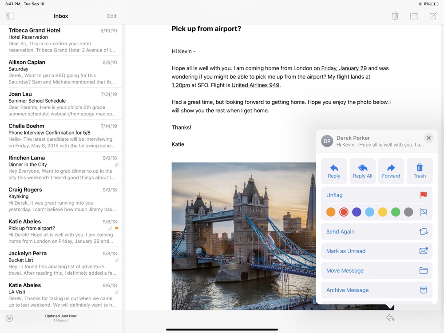Tap the trash icon in top toolbar
This screenshot has height=333, width=444.
395,16
